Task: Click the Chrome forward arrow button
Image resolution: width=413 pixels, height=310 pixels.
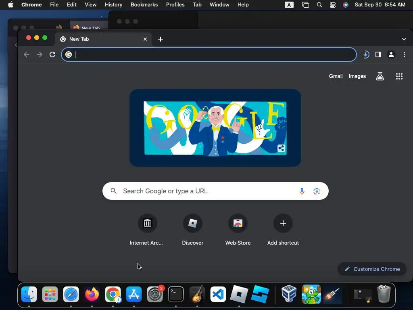Action: click(x=40, y=54)
